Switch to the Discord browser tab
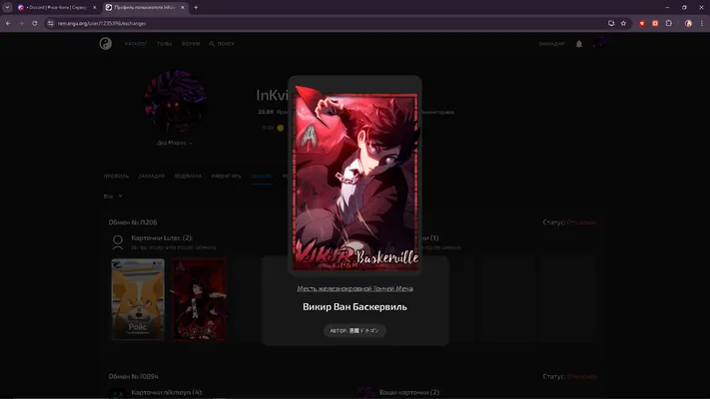Viewport: 710px width, 399px height. point(56,7)
